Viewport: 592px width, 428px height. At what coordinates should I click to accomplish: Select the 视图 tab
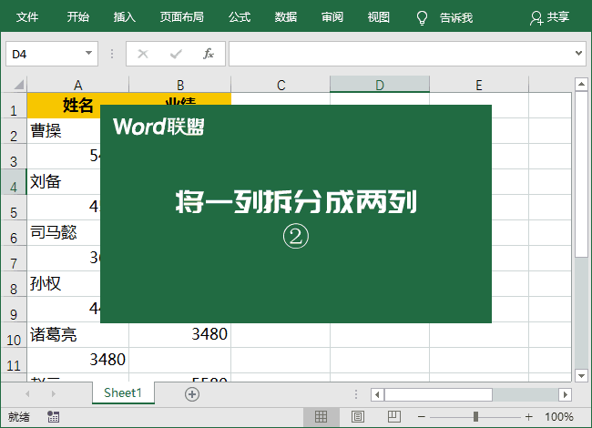[378, 17]
